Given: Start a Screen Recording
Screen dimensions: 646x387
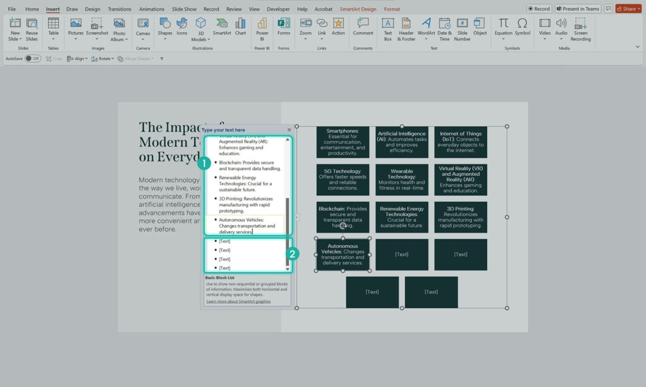Looking at the screenshot, I should click(580, 30).
